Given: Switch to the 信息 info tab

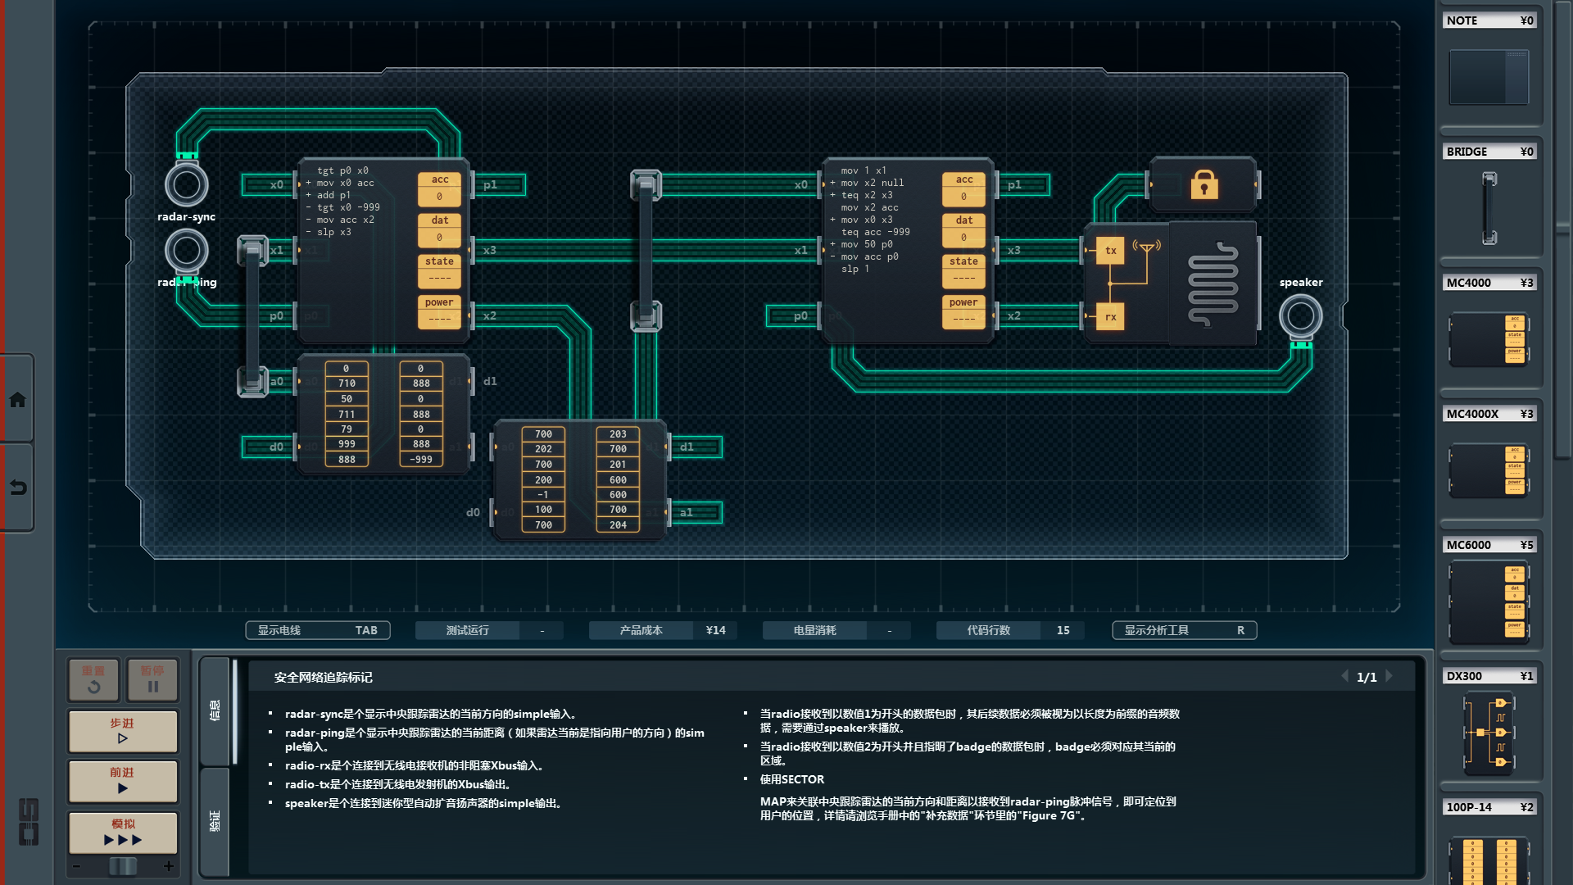Looking at the screenshot, I should click(x=215, y=710).
